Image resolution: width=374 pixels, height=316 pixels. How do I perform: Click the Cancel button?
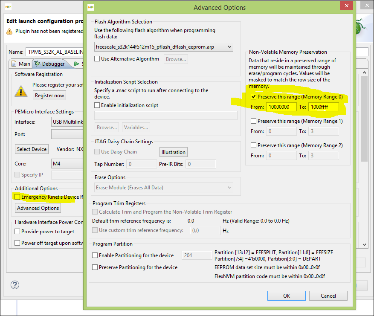tap(328, 296)
